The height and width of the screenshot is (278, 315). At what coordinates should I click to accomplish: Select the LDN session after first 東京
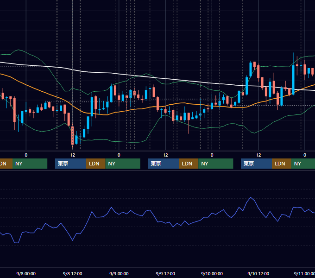(x=95, y=164)
